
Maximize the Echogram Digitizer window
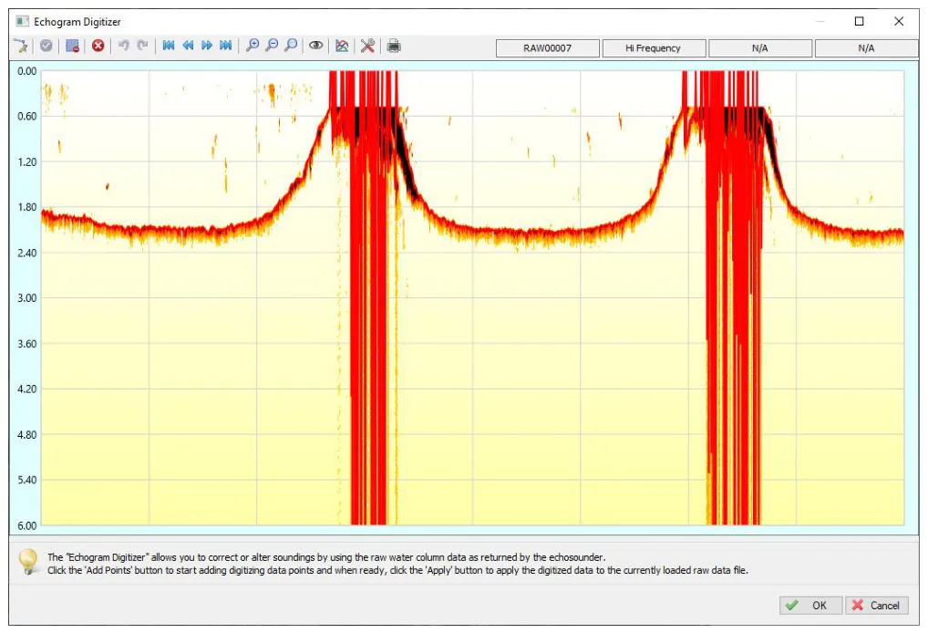[x=860, y=21]
